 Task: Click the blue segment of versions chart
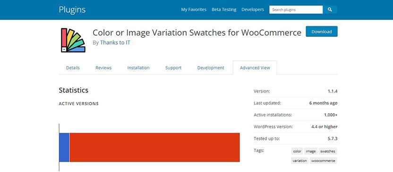click(x=64, y=147)
